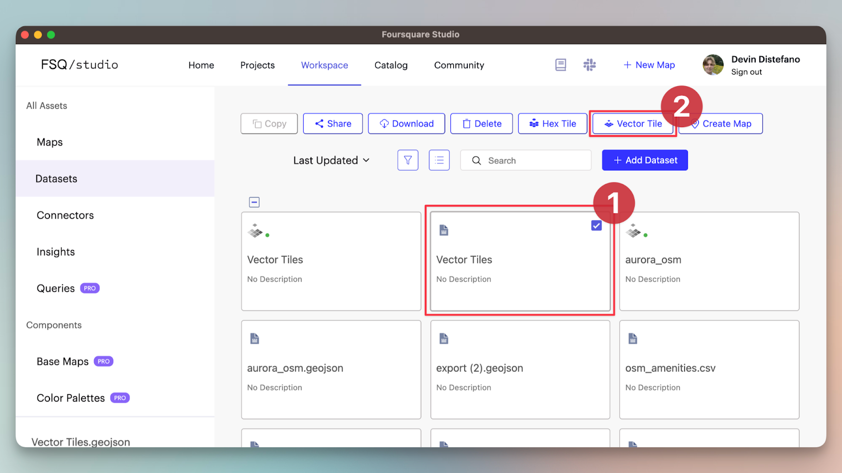The width and height of the screenshot is (842, 473).
Task: Open the Slack community icon
Action: pos(589,65)
